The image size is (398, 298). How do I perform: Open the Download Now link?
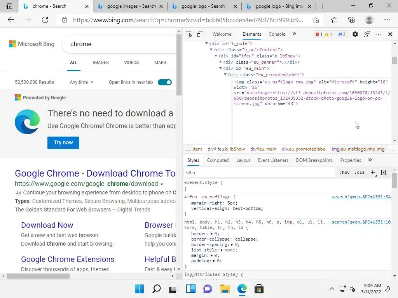(47, 225)
